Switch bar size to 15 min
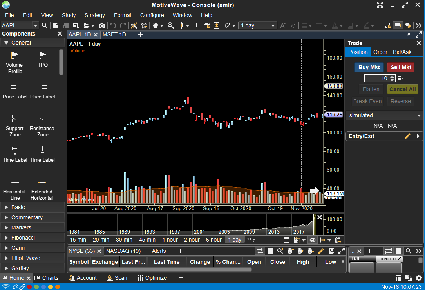The width and height of the screenshot is (425, 290). pyautogui.click(x=78, y=240)
